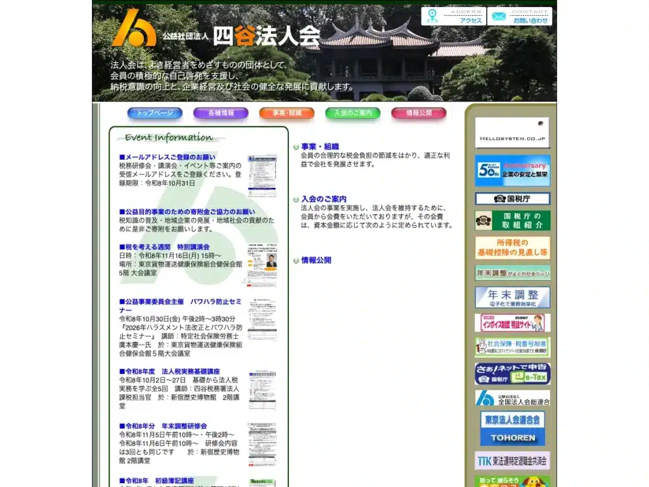Click the 情報公開 heading link in center
Image resolution: width=649 pixels, height=487 pixels.
[x=316, y=261]
